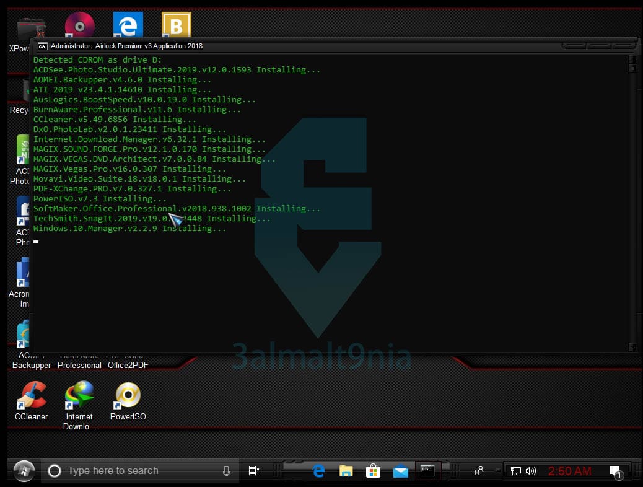Viewport: 643px width, 487px height.
Task: Click the taskbar clock showing 2:50 AM
Action: click(x=570, y=471)
